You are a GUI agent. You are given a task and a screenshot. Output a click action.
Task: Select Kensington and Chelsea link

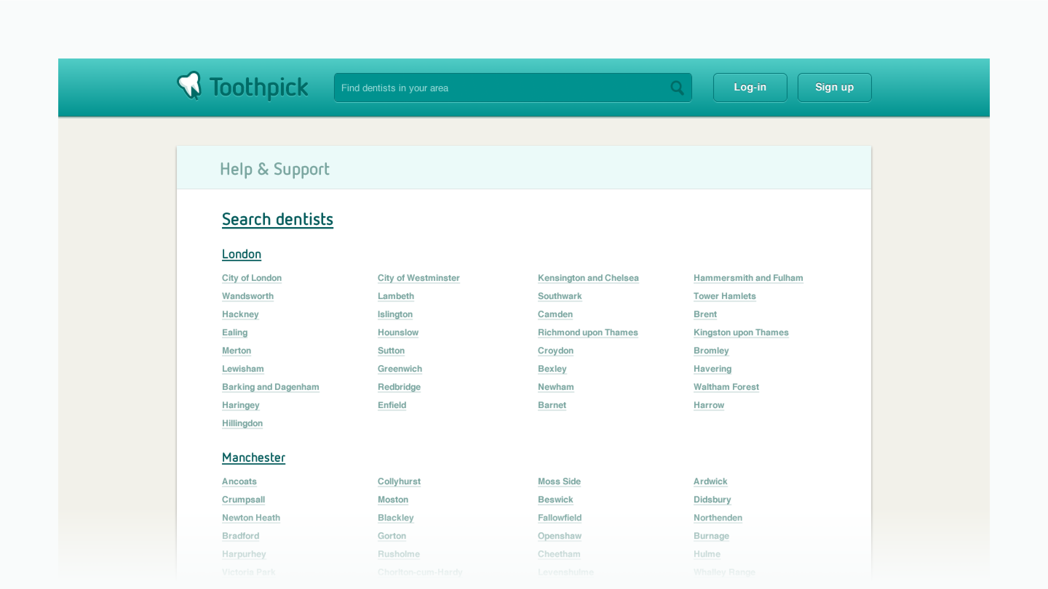click(x=588, y=278)
